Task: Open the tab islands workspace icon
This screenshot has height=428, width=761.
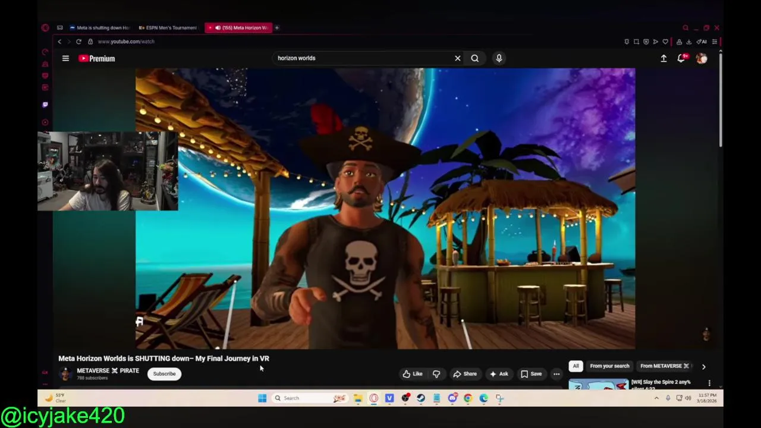Action: [x=60, y=28]
